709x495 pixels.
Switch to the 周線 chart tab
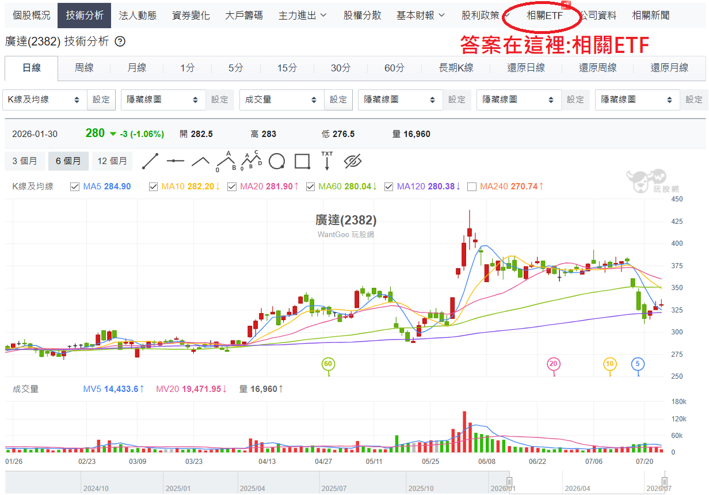(84, 68)
